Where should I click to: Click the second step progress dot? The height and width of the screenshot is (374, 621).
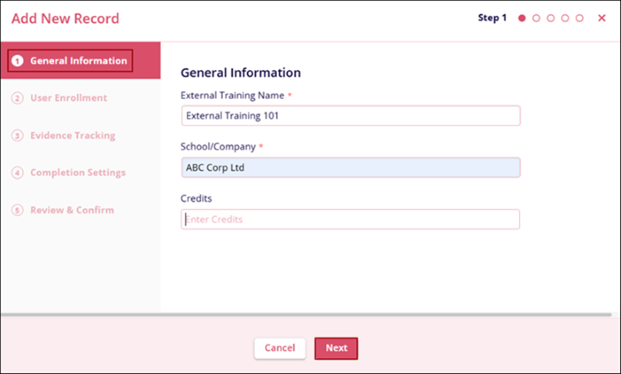click(537, 18)
